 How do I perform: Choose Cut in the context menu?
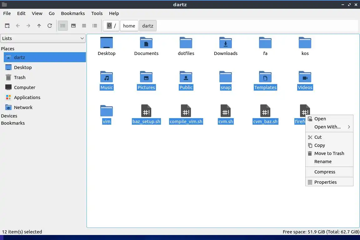pyautogui.click(x=329, y=137)
